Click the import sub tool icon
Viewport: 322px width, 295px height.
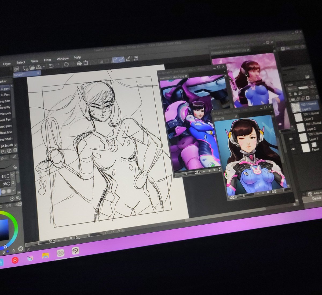[x=4, y=152]
